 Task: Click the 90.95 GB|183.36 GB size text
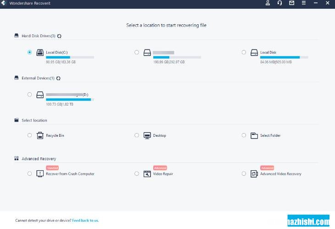(61, 62)
